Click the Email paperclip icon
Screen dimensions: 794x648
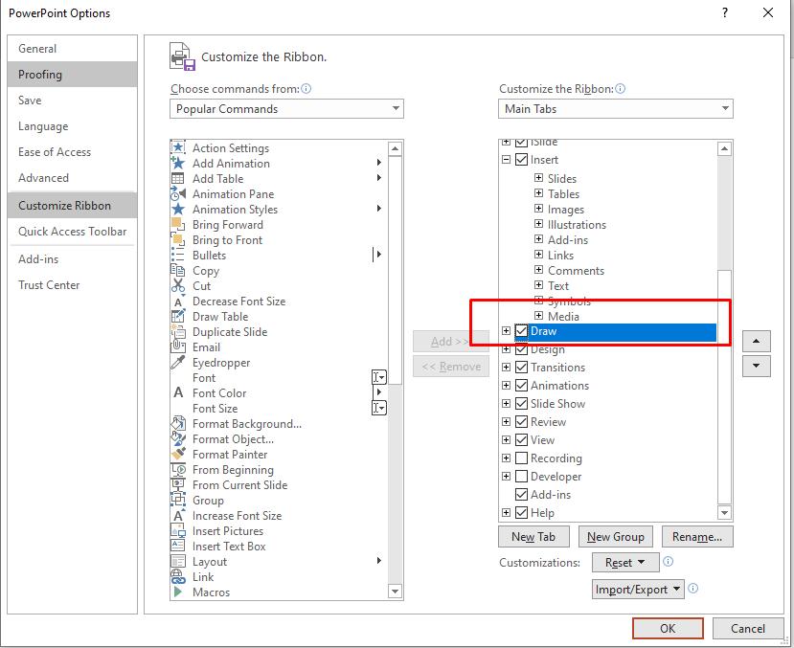pyautogui.click(x=178, y=347)
